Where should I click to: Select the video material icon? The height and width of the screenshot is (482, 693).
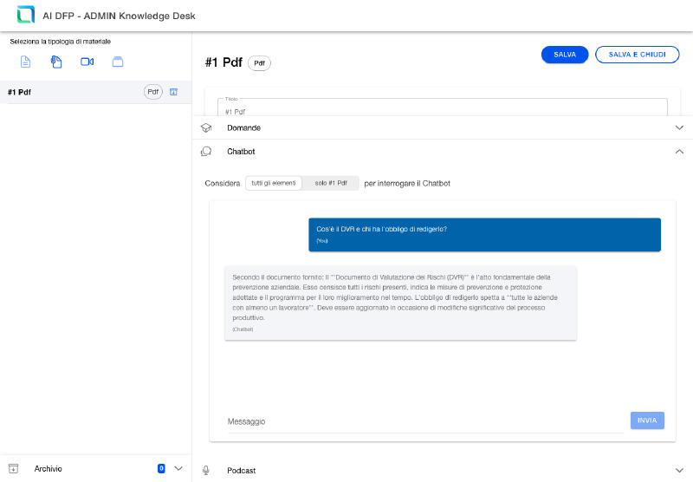[x=87, y=62]
